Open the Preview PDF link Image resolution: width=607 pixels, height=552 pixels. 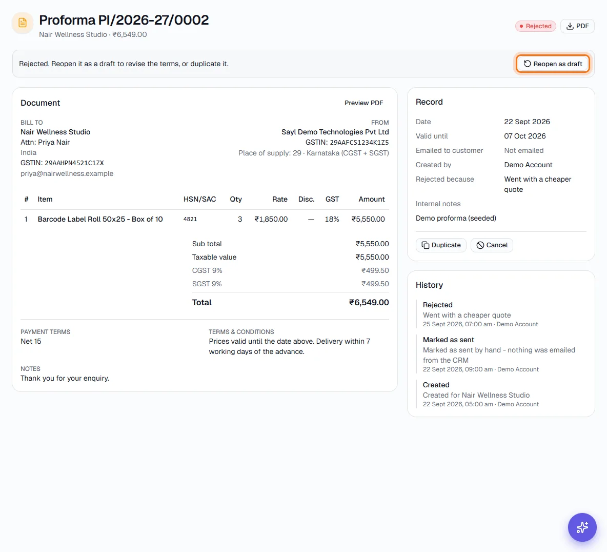[363, 103]
